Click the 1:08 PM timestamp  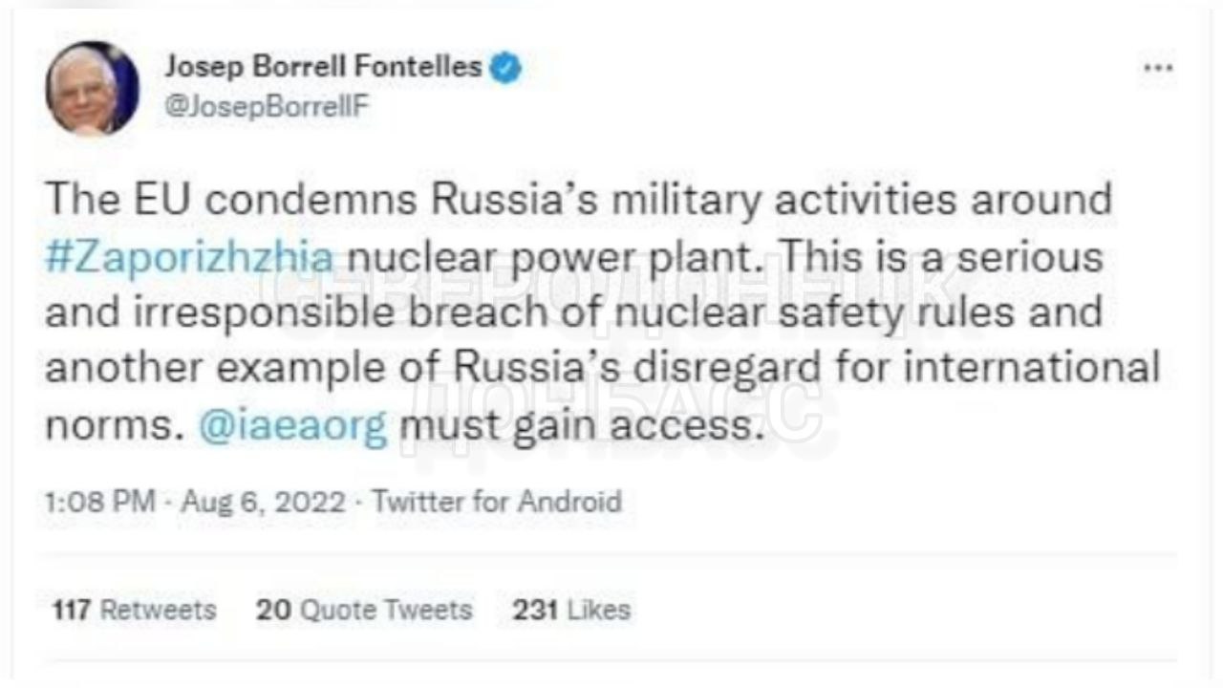(99, 503)
